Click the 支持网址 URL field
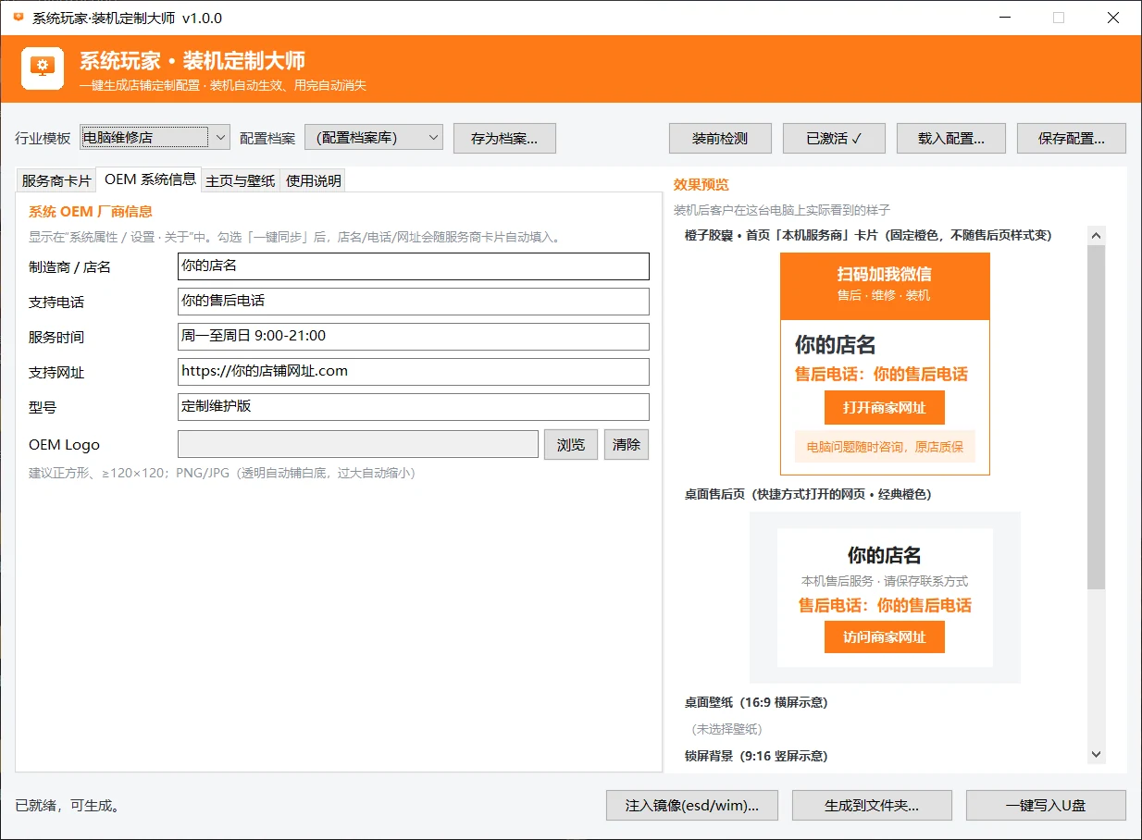The image size is (1142, 840). tap(414, 372)
